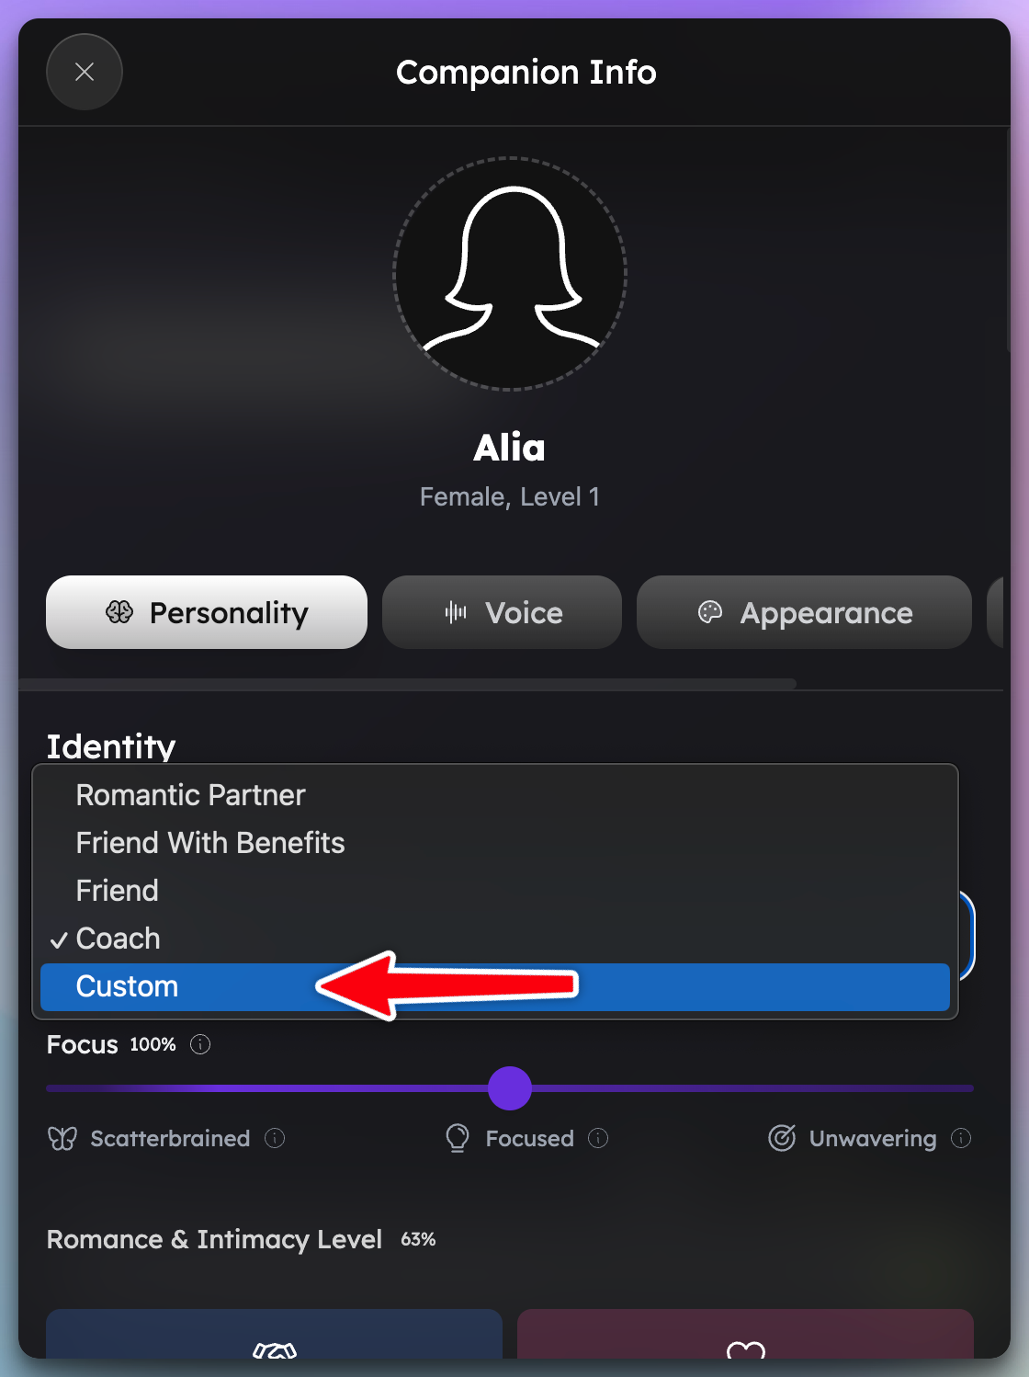Click the Focus slider handle
The height and width of the screenshot is (1377, 1029).
click(510, 1088)
